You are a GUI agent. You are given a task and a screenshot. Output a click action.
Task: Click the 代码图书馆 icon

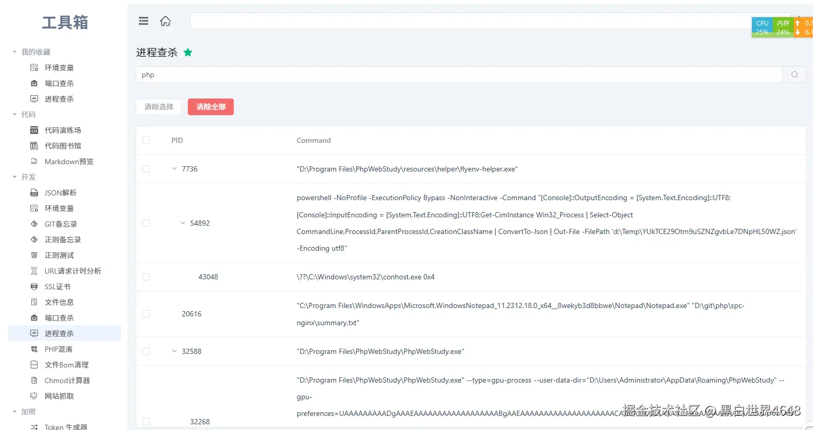[34, 146]
